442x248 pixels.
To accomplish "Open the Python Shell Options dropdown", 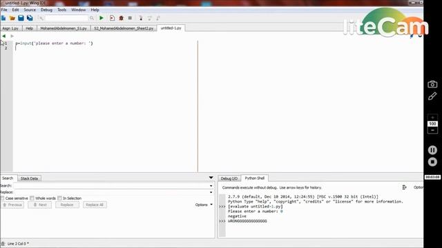I will 419,187.
